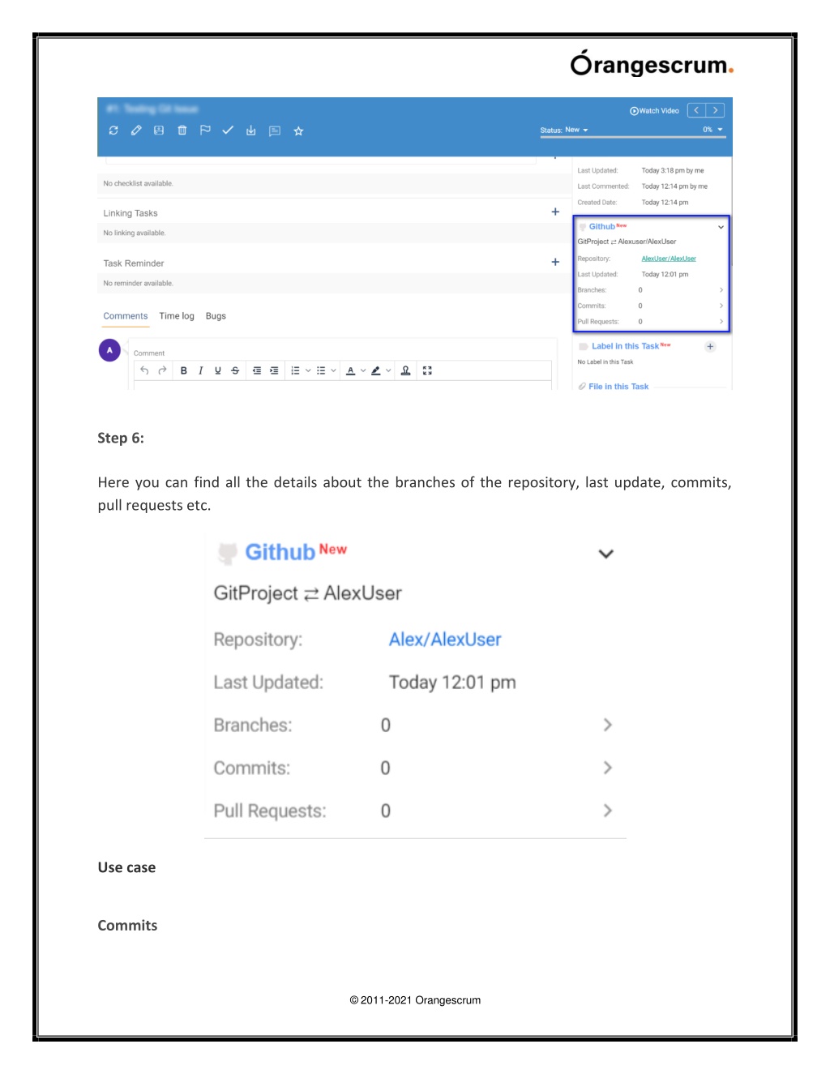Insert a numbered list in comment
The height and width of the screenshot is (1074, 830).
[295, 370]
